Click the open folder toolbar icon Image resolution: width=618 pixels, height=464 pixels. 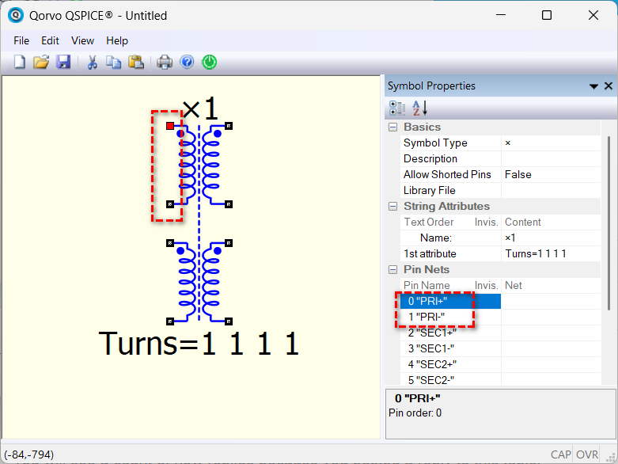[x=41, y=62]
